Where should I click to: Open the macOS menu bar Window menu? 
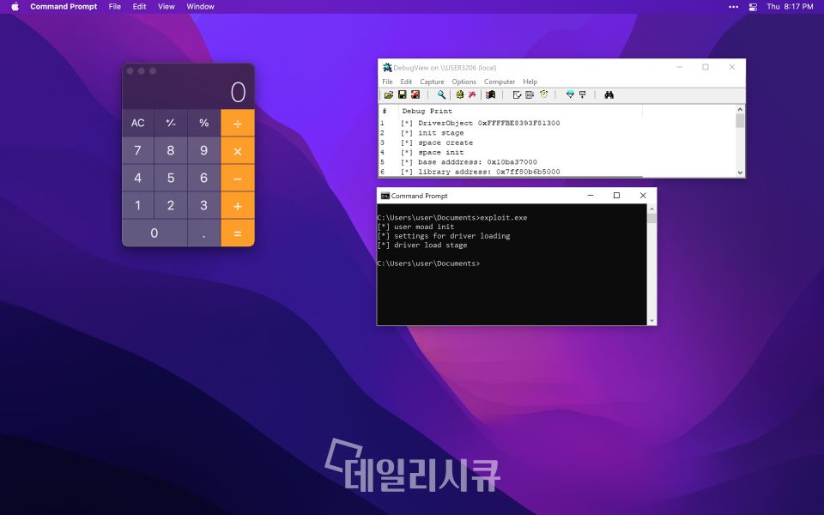200,7
